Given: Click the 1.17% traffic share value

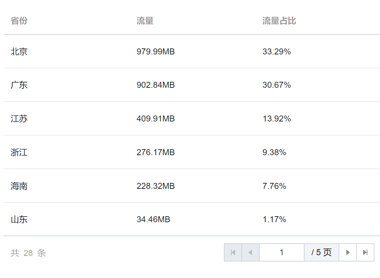Looking at the screenshot, I should click(274, 219).
